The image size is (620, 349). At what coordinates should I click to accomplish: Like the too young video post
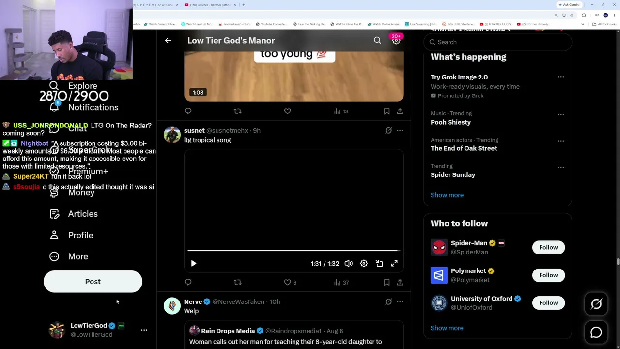(287, 111)
